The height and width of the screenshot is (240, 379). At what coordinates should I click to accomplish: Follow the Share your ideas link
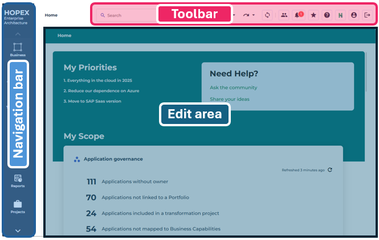(230, 99)
